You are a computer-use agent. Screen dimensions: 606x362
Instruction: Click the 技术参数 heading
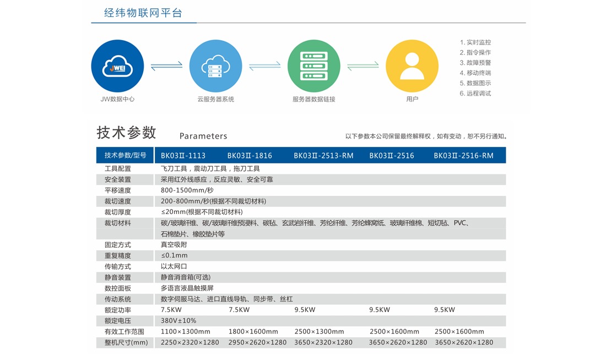[126, 133]
